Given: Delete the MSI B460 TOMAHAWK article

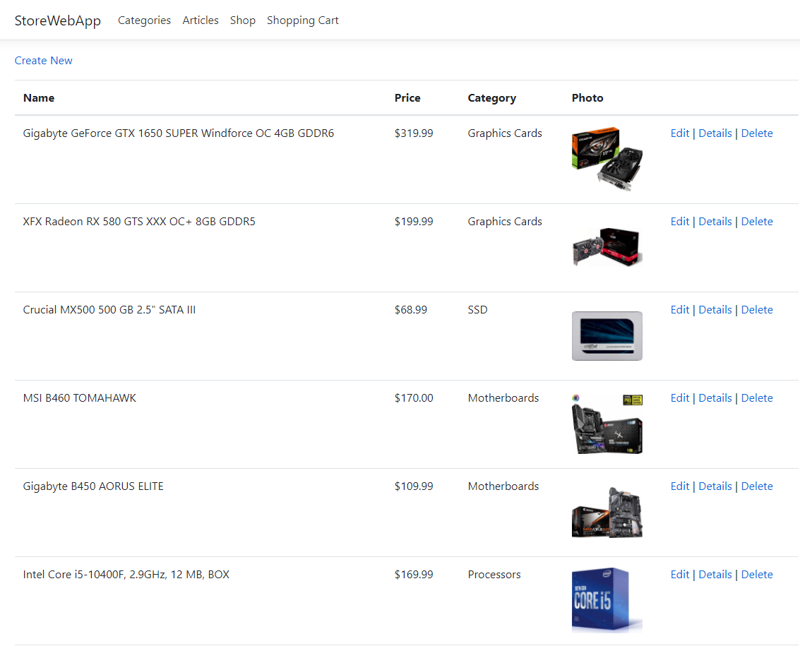Looking at the screenshot, I should click(x=757, y=398).
